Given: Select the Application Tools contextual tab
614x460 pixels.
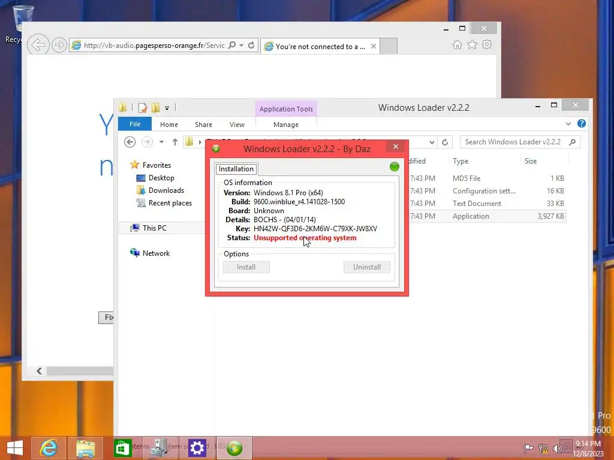Looking at the screenshot, I should click(286, 109).
